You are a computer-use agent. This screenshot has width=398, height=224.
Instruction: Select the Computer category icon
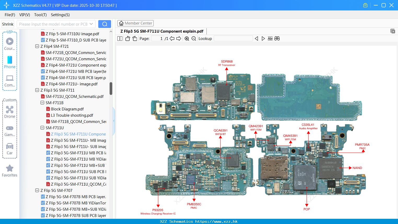(10, 81)
